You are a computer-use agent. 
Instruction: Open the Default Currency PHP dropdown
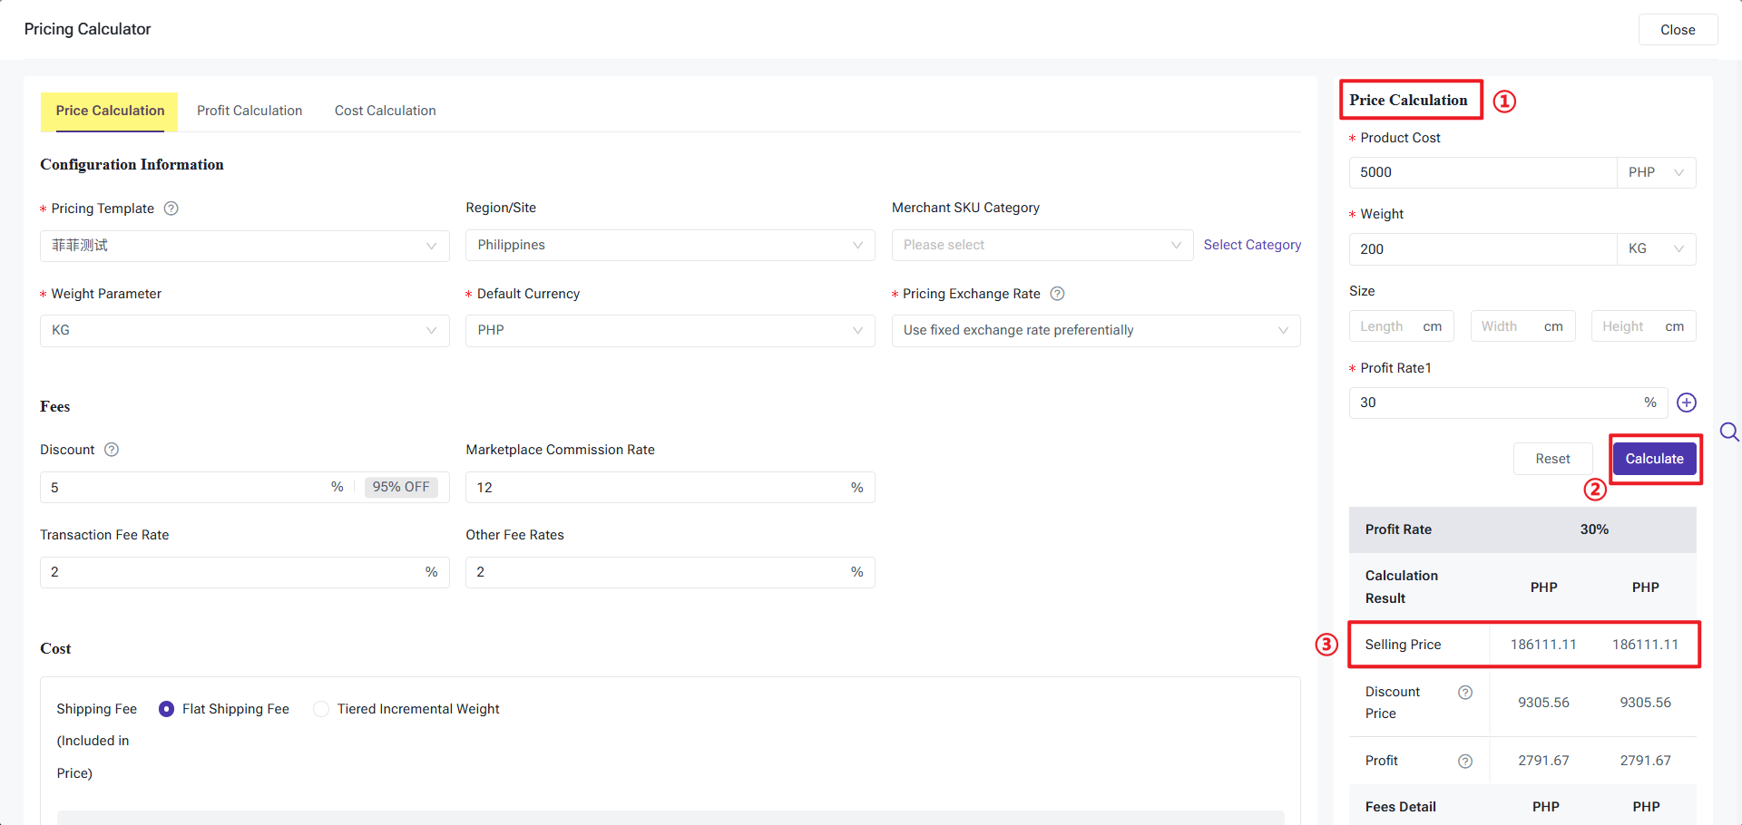(x=670, y=331)
